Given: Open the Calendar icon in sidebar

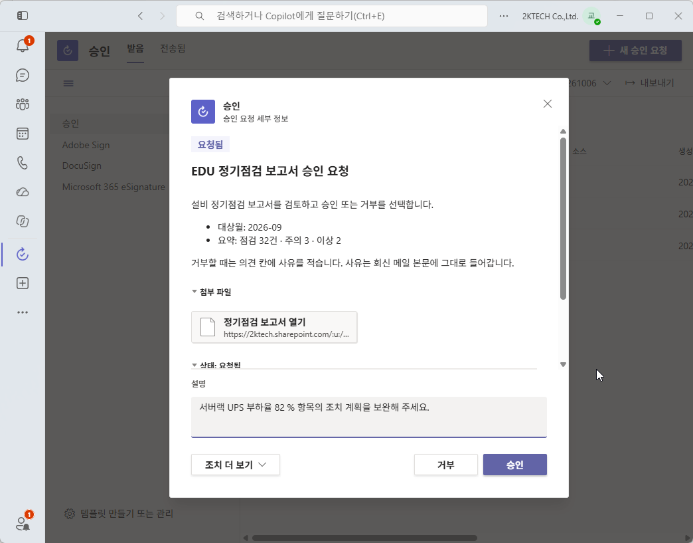Looking at the screenshot, I should [x=23, y=134].
